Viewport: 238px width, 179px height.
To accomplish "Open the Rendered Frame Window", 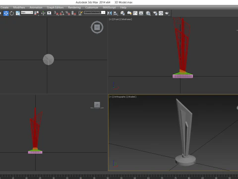I will tap(161, 13).
